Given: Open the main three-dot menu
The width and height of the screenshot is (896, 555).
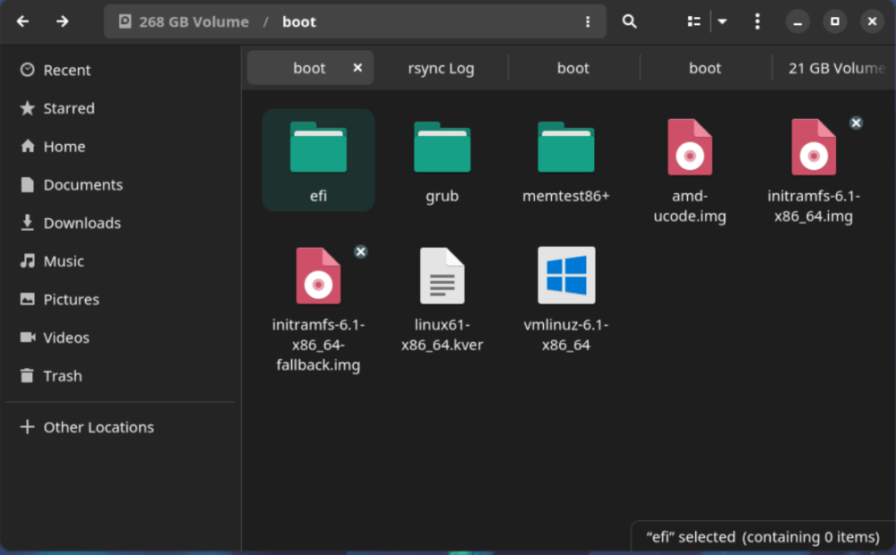Looking at the screenshot, I should (x=757, y=21).
